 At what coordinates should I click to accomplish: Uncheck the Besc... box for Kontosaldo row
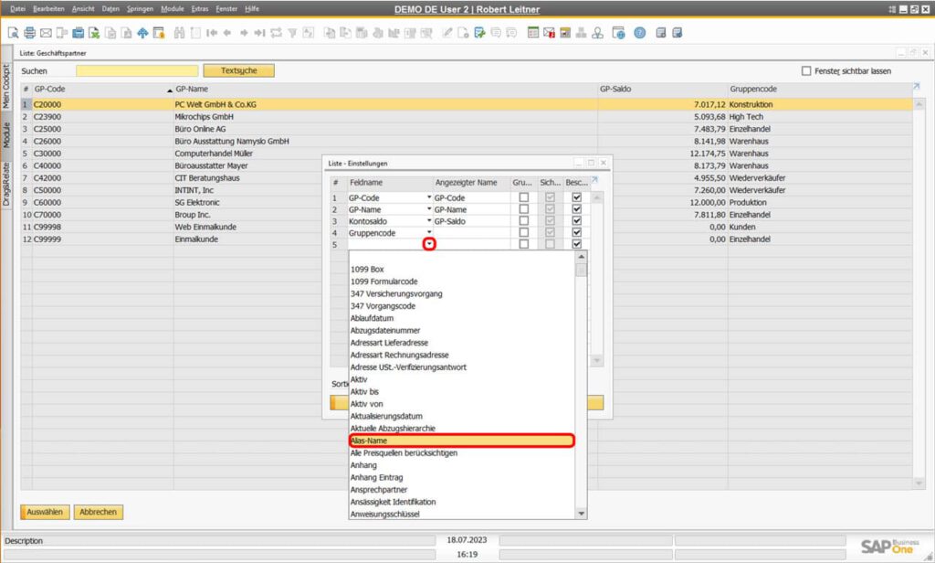[577, 221]
